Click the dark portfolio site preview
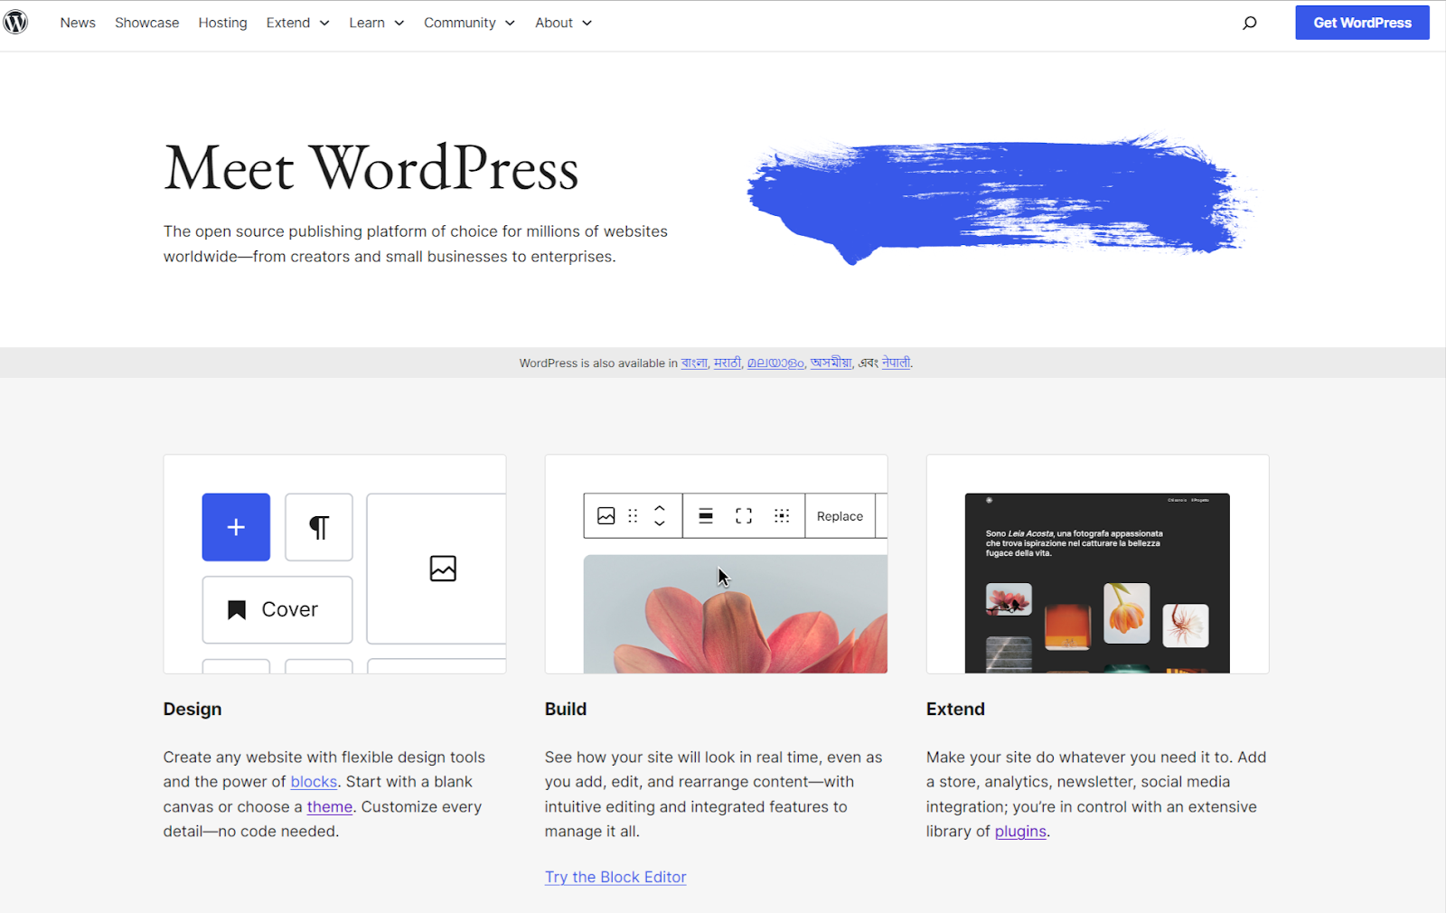The image size is (1446, 913). (1097, 583)
